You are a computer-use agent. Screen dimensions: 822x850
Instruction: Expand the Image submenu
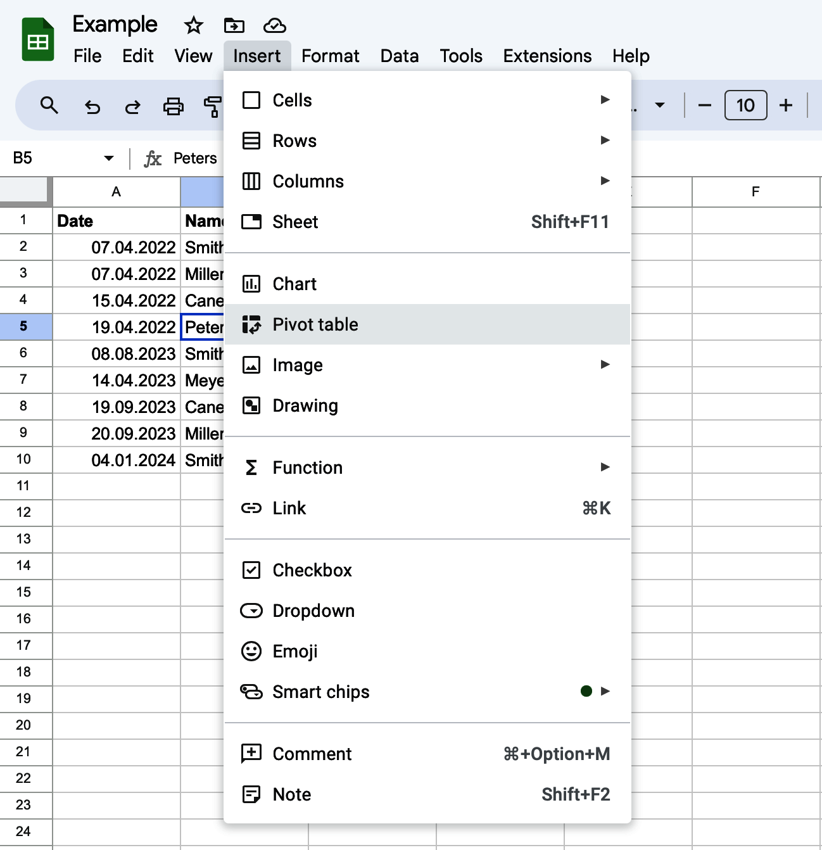pyautogui.click(x=605, y=364)
